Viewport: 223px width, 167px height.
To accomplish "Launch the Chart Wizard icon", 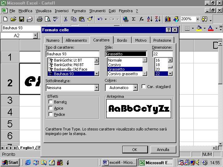I will [168, 19].
